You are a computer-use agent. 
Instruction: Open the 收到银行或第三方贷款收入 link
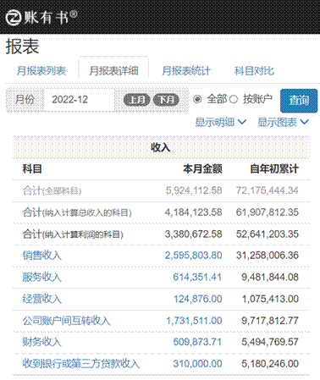coord(81,364)
